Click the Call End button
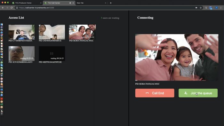Screen dimensions: 224x126 [x=155, y=93]
